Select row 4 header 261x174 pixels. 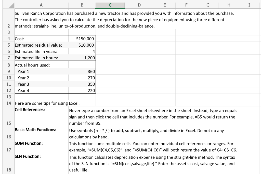pyautogui.click(x=8, y=39)
